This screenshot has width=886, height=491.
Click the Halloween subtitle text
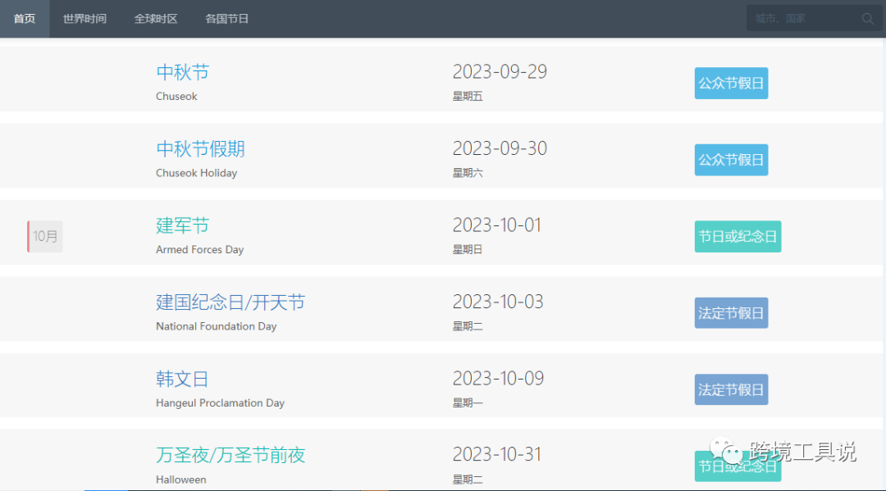tap(181, 480)
